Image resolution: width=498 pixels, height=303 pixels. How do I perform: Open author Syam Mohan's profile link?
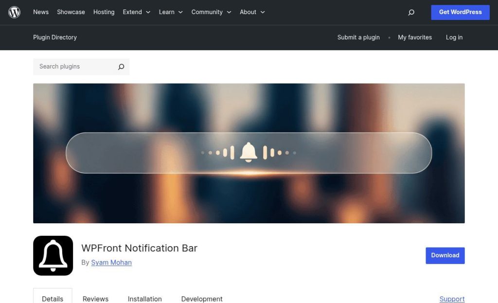tap(111, 263)
